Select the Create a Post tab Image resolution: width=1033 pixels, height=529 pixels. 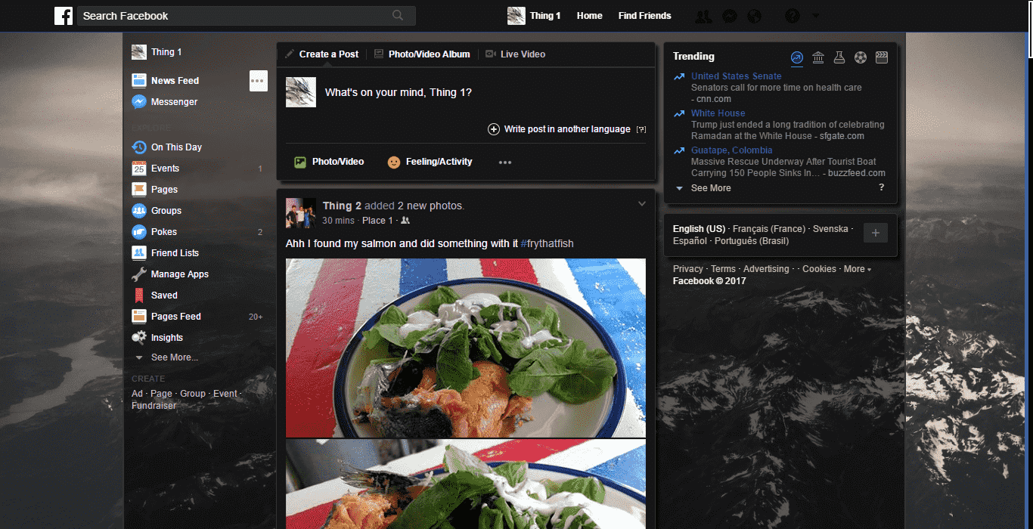pyautogui.click(x=322, y=54)
